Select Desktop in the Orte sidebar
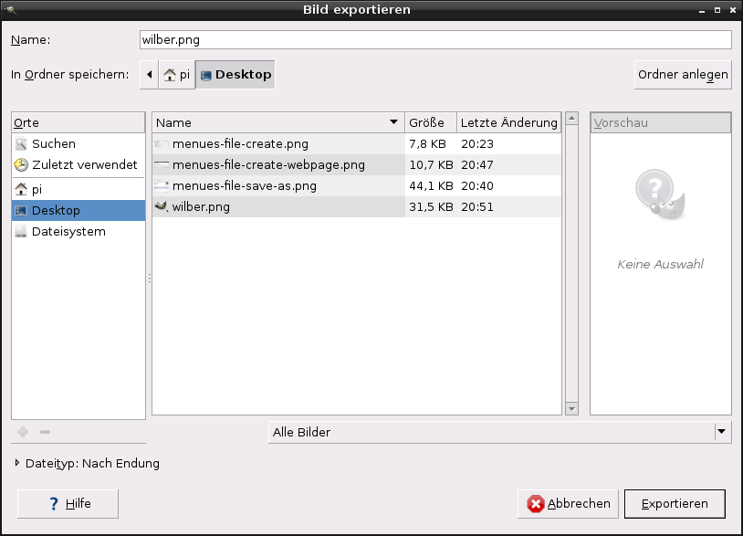This screenshot has width=743, height=536. click(x=56, y=211)
